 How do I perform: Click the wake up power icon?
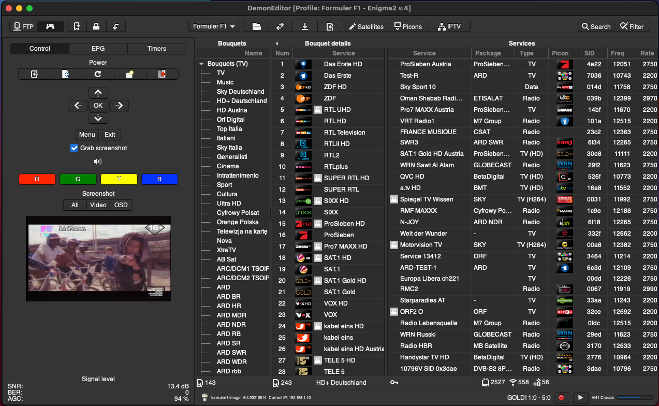[x=130, y=74]
